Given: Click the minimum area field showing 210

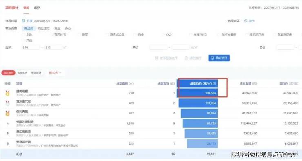Looking at the screenshot, I should point(31,47).
